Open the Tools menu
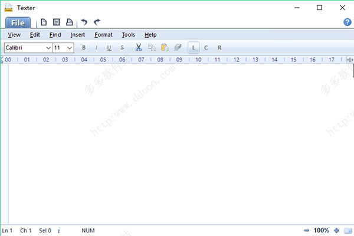Screen dimensions: 354x236 tap(129, 35)
